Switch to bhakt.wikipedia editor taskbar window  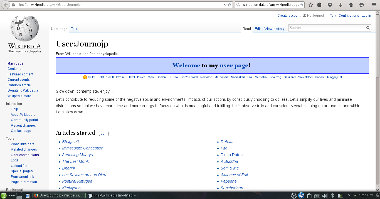(113, 195)
